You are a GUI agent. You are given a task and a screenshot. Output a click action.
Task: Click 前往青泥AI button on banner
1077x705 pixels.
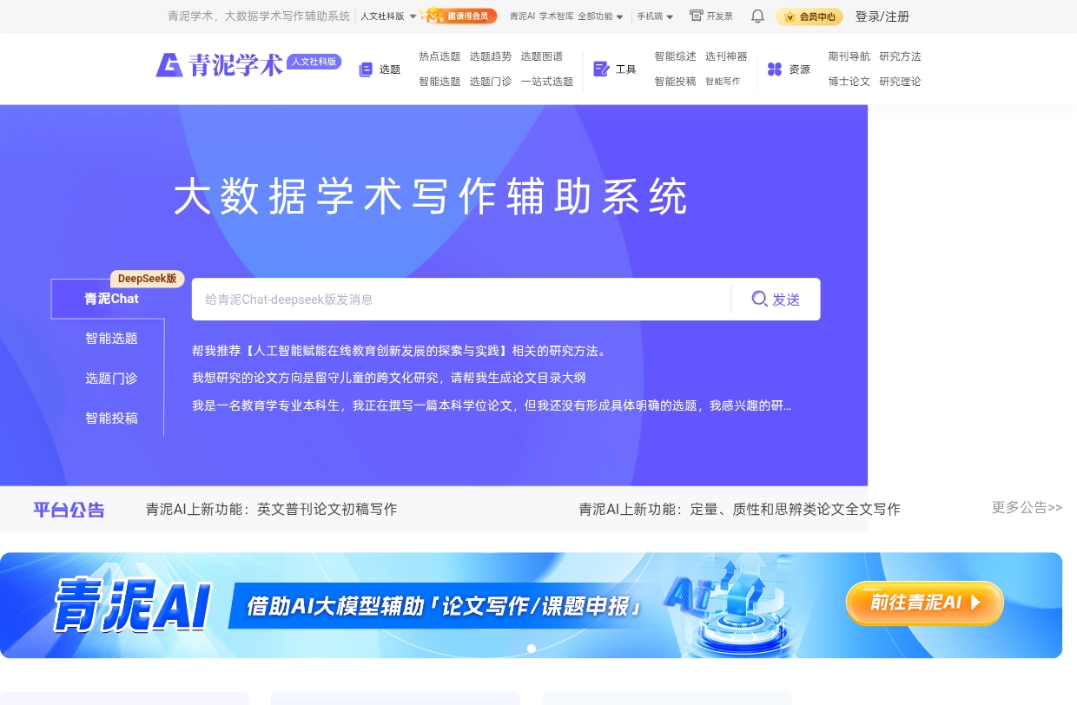coord(925,603)
